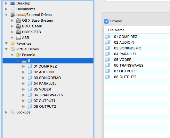
Task: Click the Virtual Drives disc icon
Action: pyautogui.click(x=13, y=49)
